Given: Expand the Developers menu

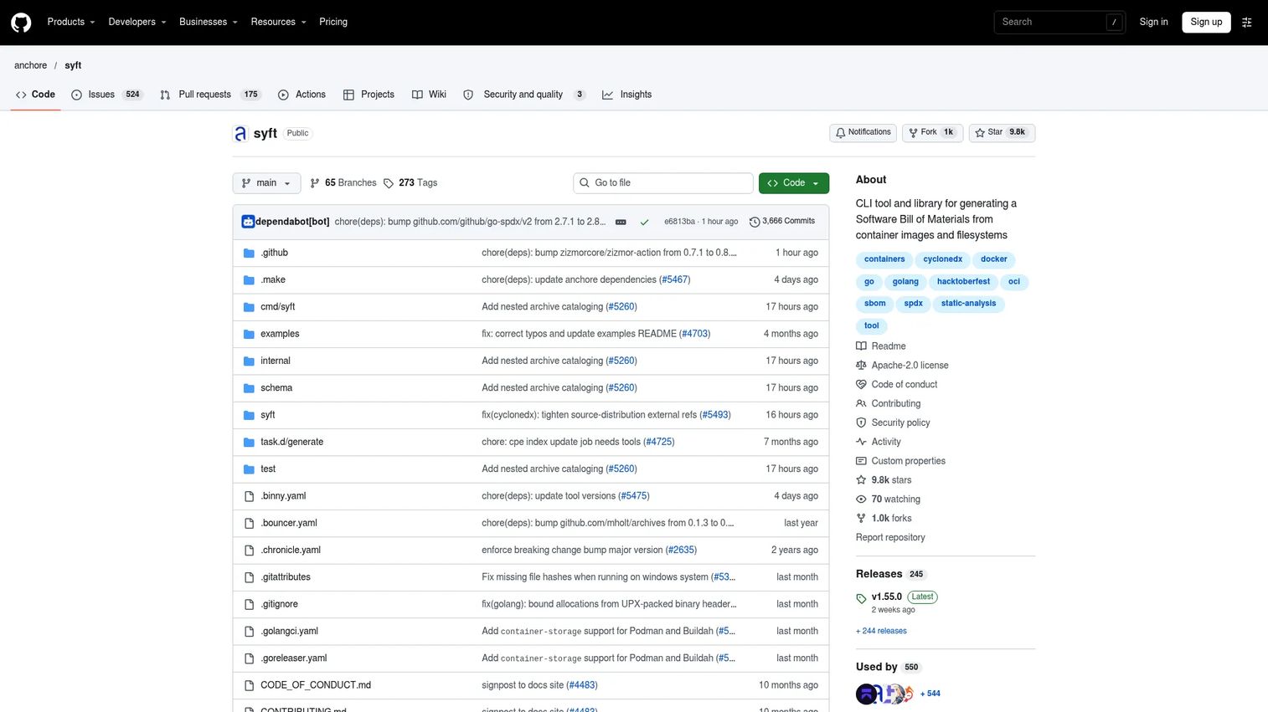Looking at the screenshot, I should point(137,22).
